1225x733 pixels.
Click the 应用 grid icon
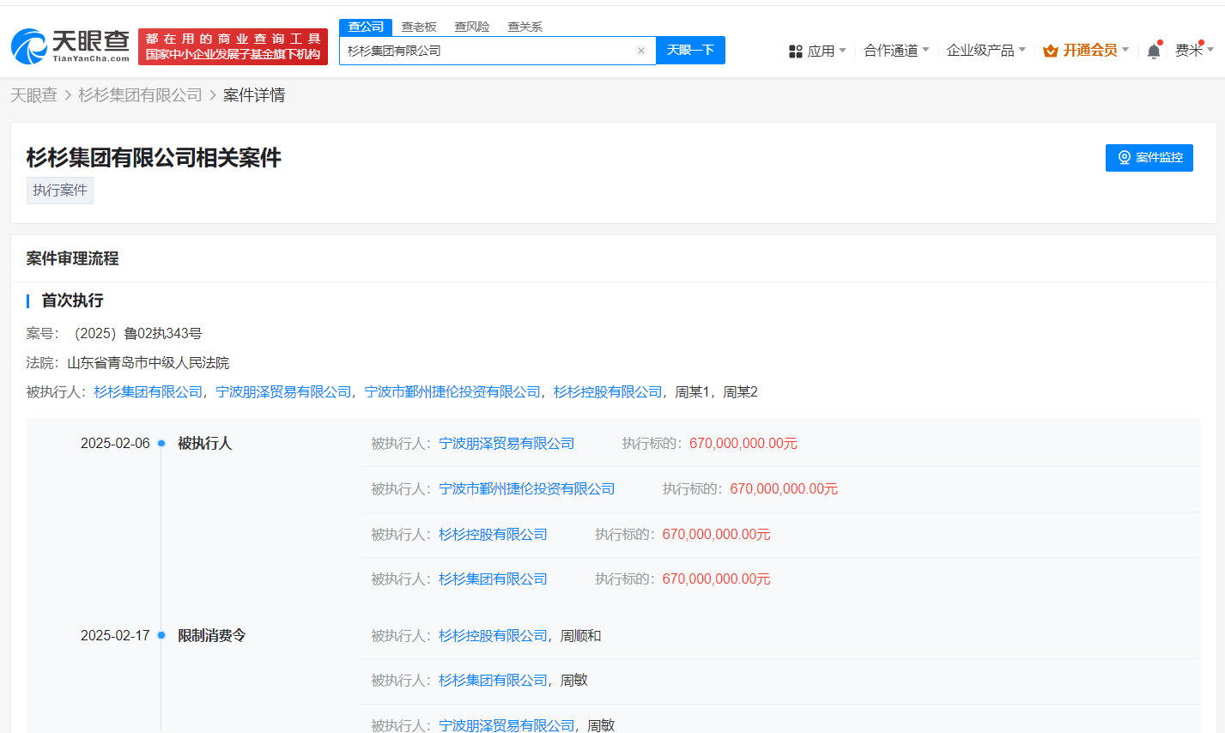796,51
